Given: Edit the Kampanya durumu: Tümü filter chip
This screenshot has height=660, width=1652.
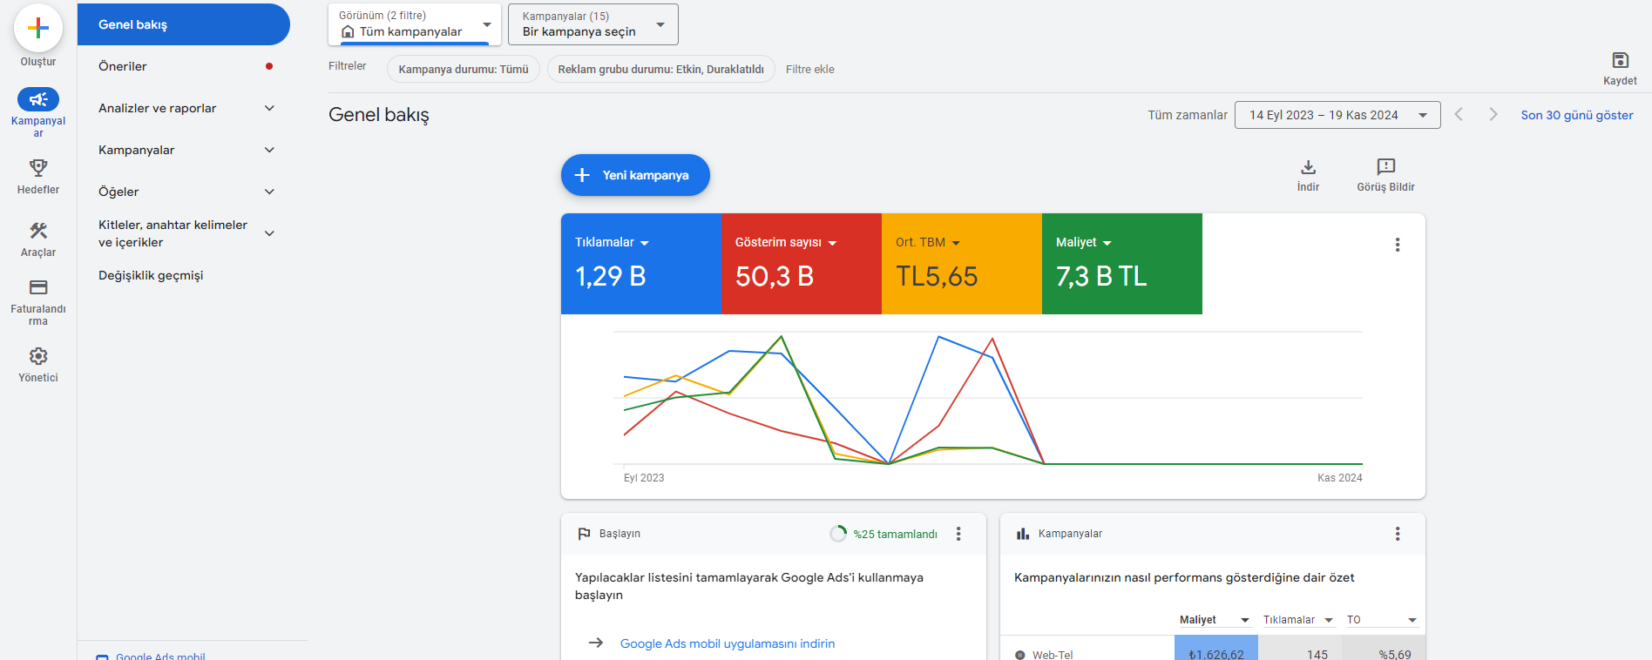Looking at the screenshot, I should 464,69.
